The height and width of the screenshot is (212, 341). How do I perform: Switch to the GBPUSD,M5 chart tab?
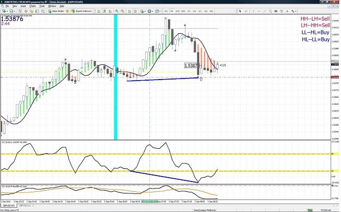pyautogui.click(x=9, y=205)
